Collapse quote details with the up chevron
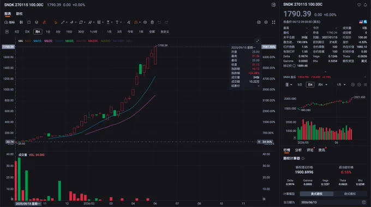 coord(325,72)
